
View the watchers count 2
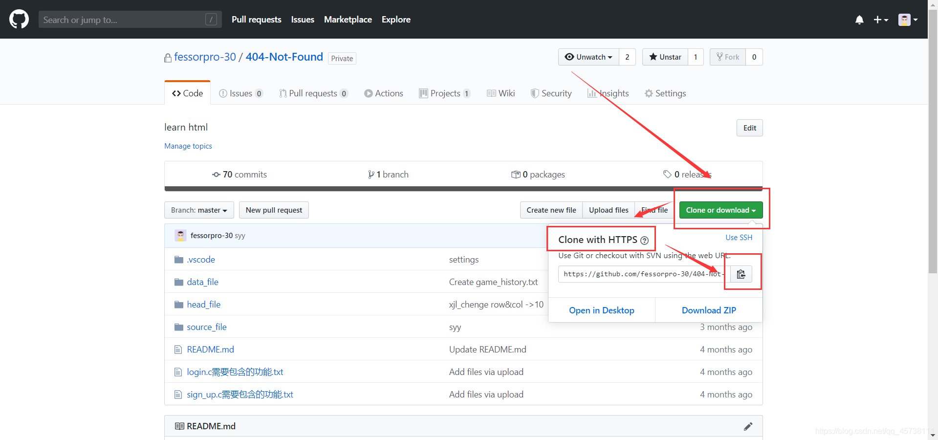[627, 57]
